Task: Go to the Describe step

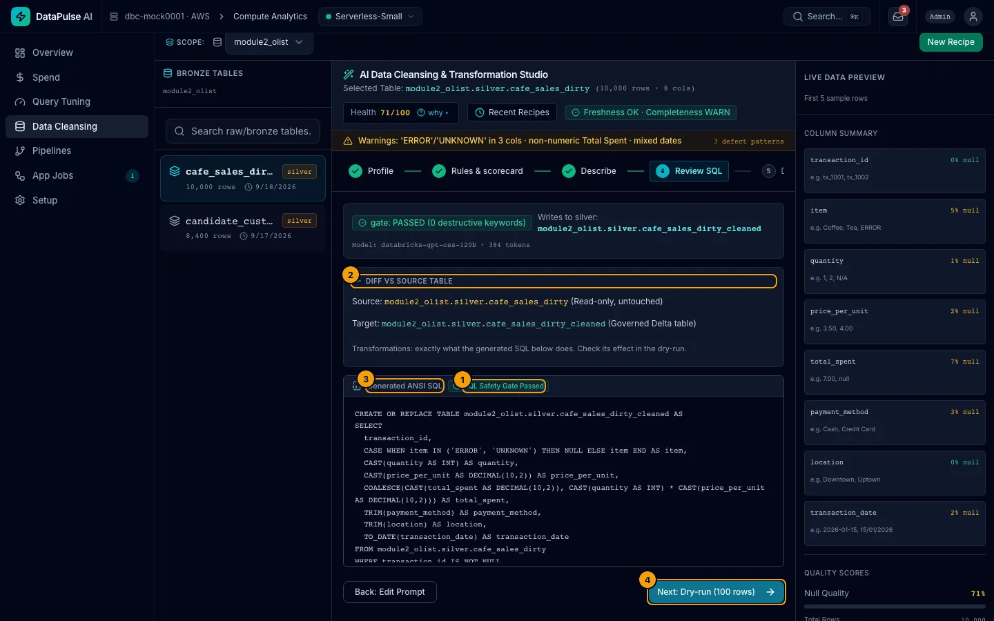Action: [589, 171]
